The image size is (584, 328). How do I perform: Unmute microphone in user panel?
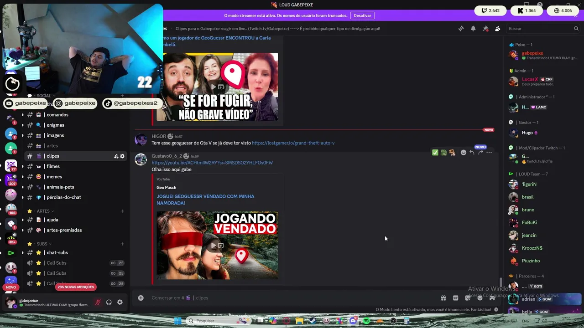(x=98, y=302)
